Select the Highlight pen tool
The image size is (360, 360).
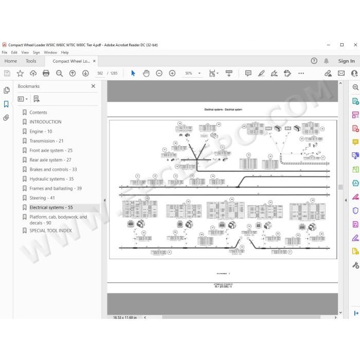coord(261,73)
